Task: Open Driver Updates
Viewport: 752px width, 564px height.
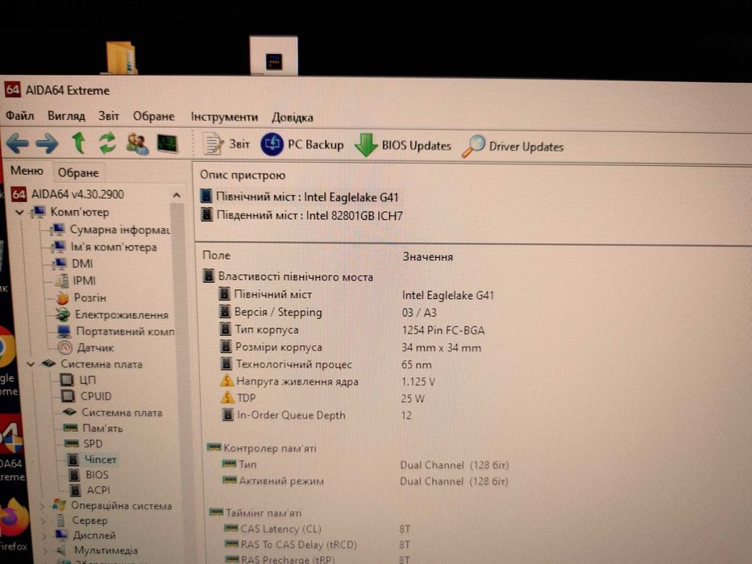Action: [x=513, y=147]
